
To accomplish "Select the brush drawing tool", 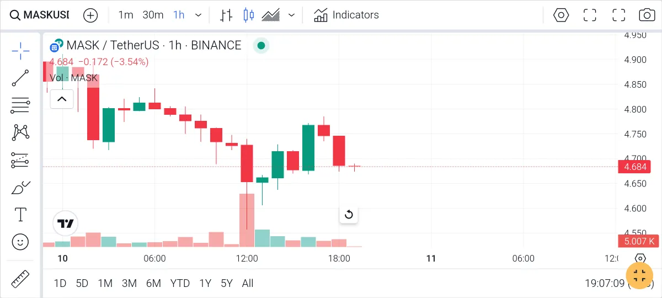I will coord(20,188).
